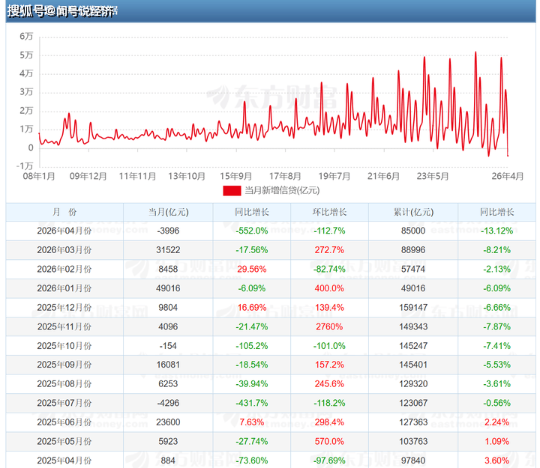Click the 月份 column header
Screen dimensions: 540x468
click(64, 212)
